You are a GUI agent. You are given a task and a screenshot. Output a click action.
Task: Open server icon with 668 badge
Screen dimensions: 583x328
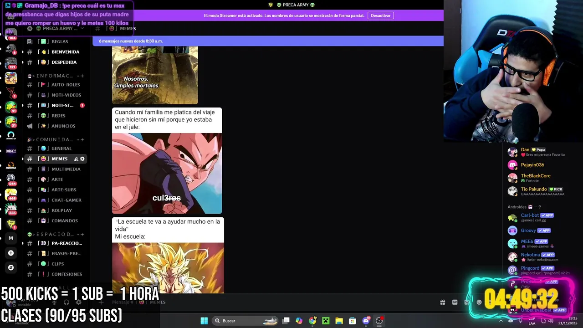click(10, 194)
